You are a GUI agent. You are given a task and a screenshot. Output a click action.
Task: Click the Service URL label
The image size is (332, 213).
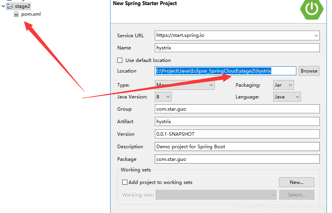tap(131, 36)
